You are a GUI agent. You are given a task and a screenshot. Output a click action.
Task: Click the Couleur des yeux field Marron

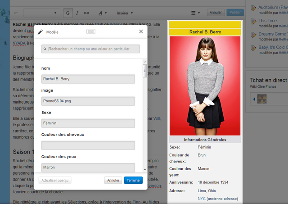click(x=88, y=168)
